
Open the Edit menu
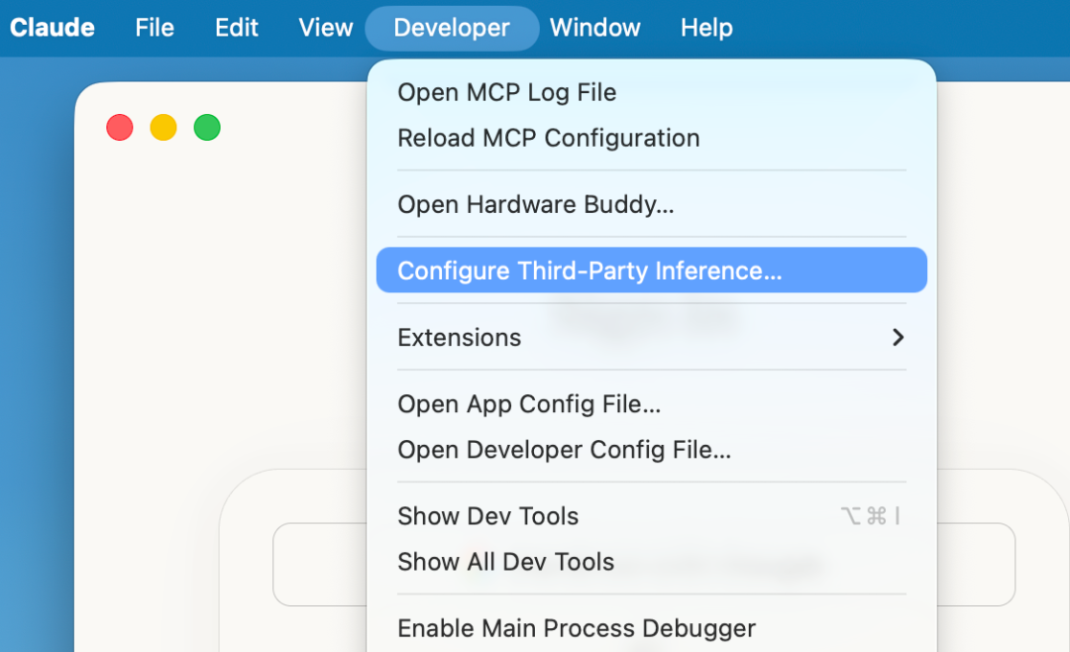coord(237,28)
